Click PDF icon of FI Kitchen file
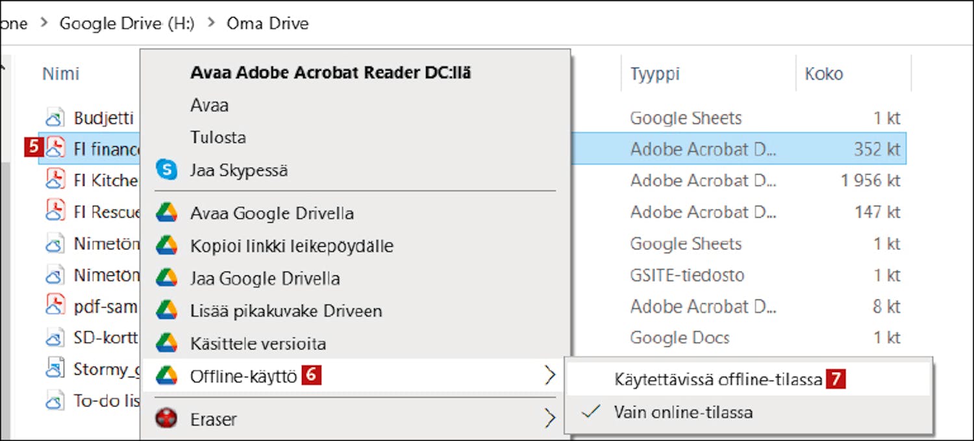 point(55,180)
